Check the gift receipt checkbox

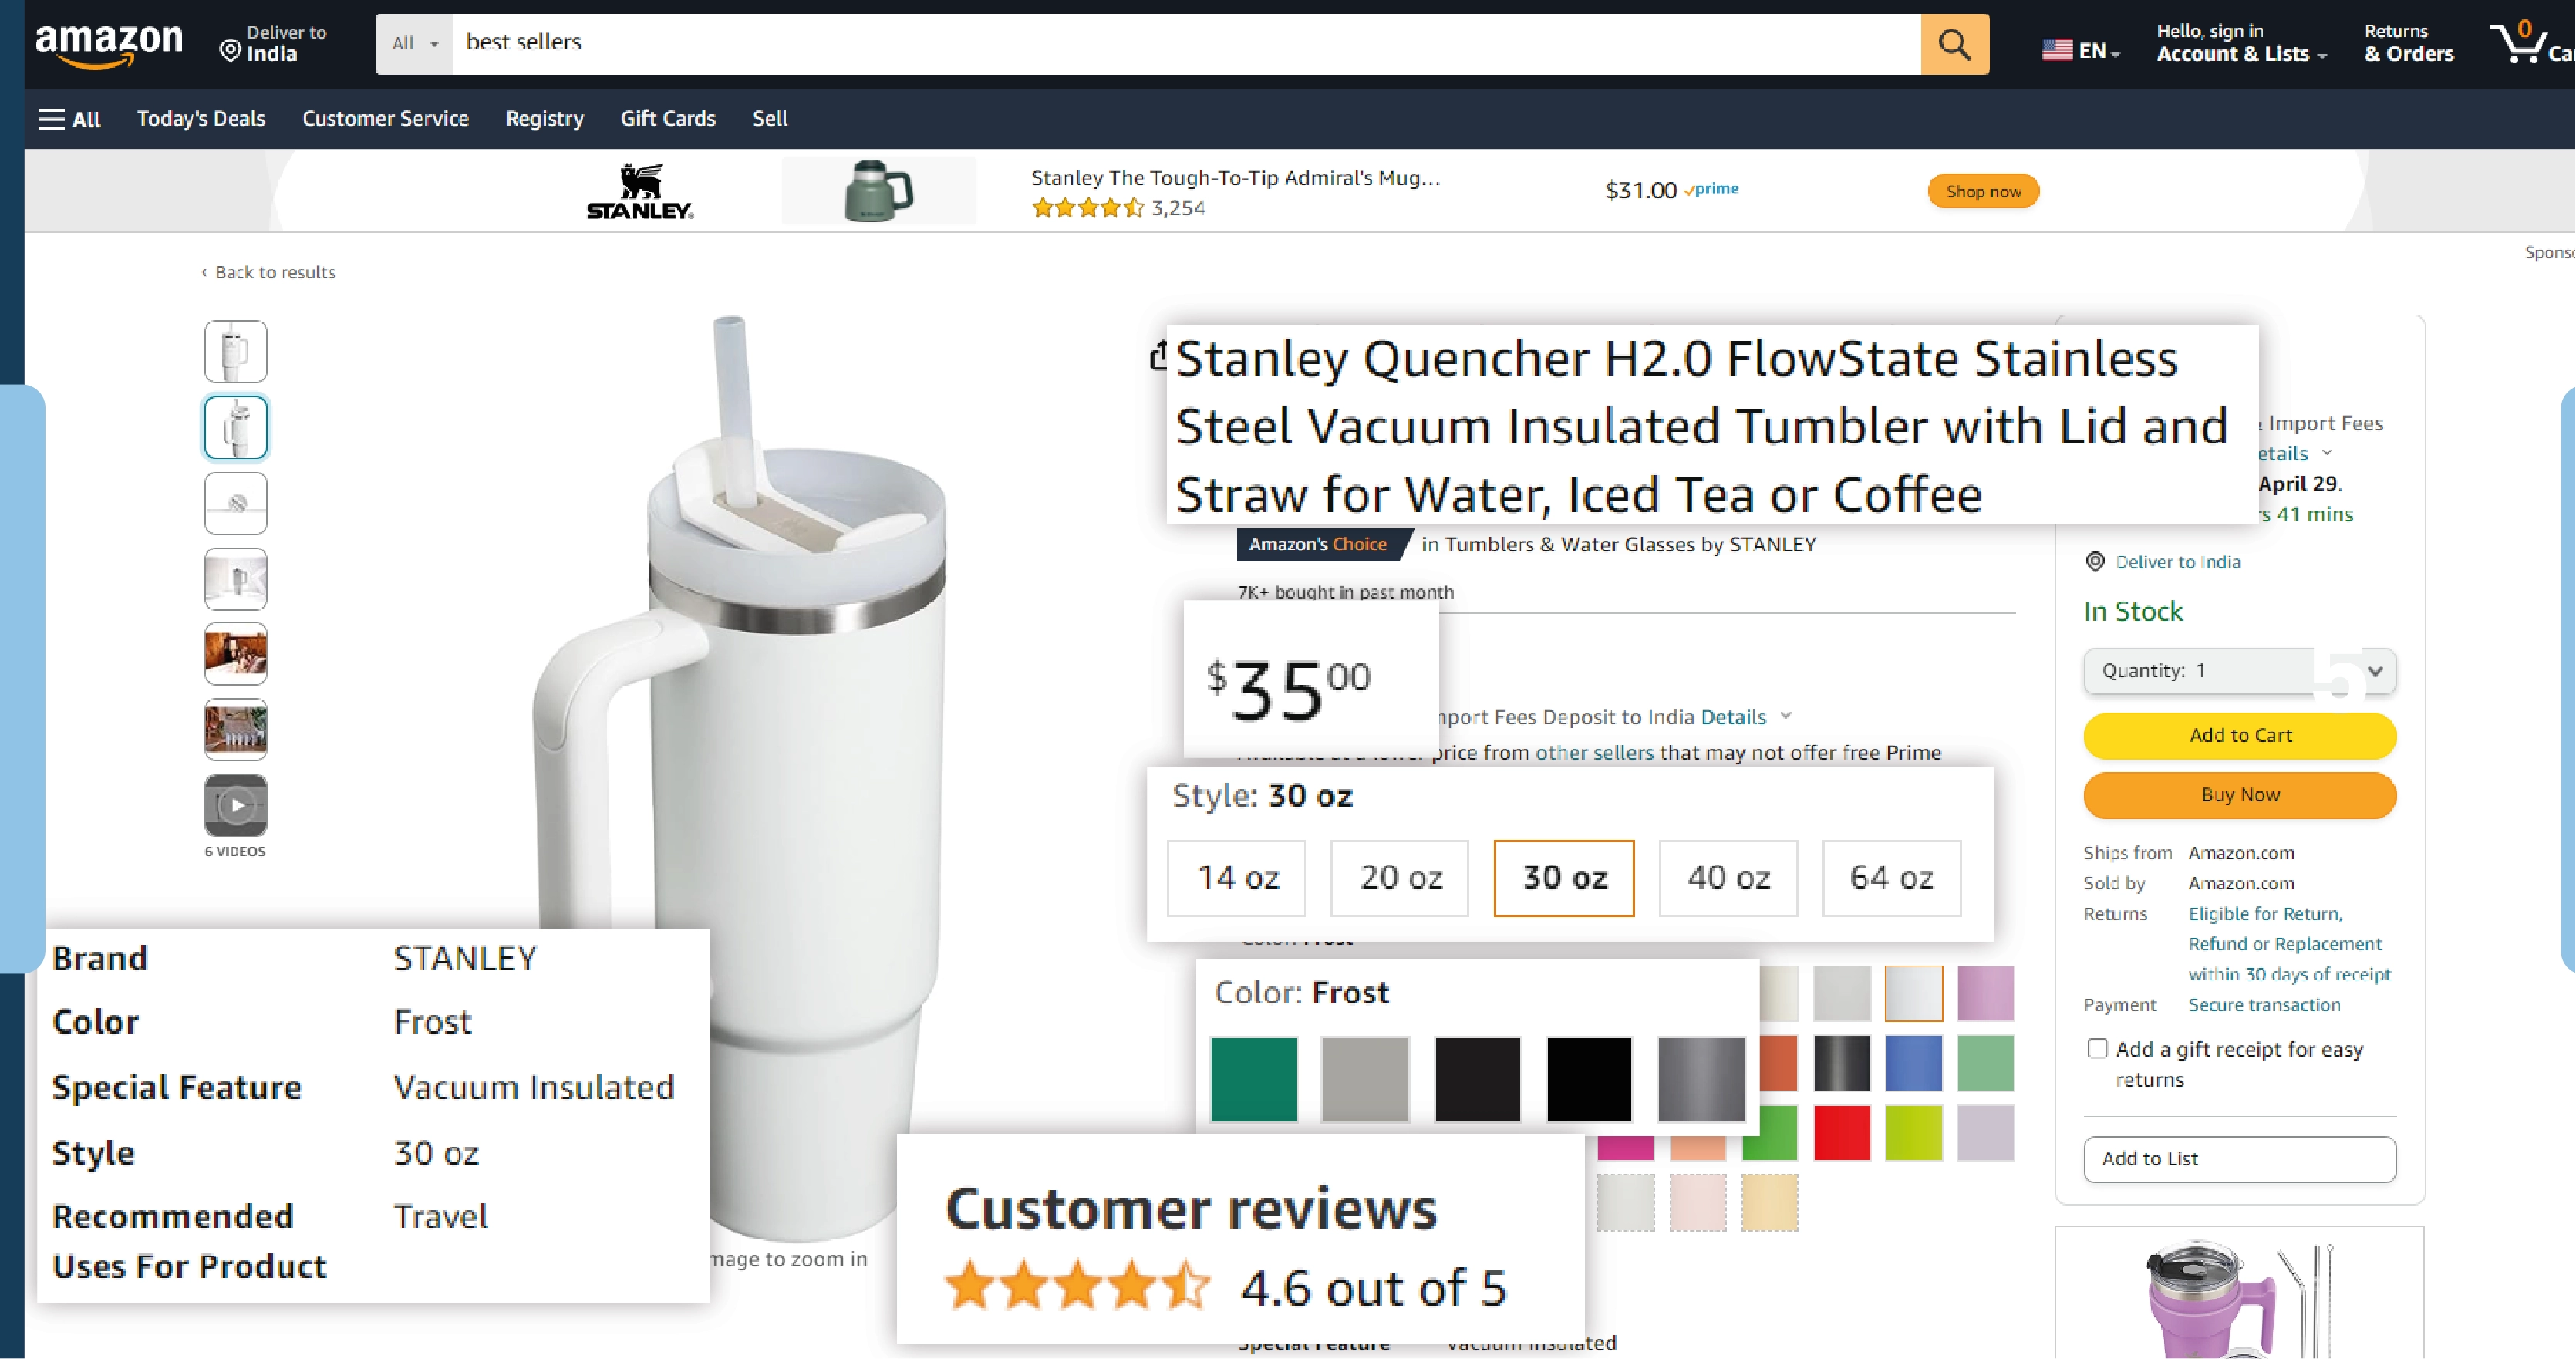(x=2097, y=1048)
